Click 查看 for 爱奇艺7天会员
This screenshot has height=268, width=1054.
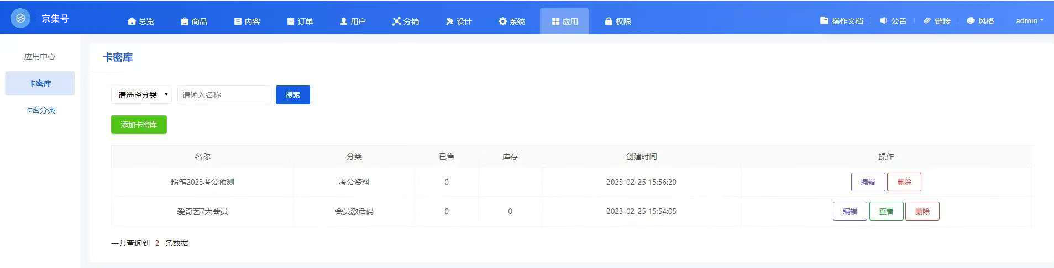coord(886,211)
